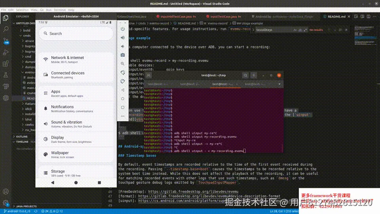Click the android-15.0.0_r3 branch in status bar

pyautogui.click(x=17, y=211)
